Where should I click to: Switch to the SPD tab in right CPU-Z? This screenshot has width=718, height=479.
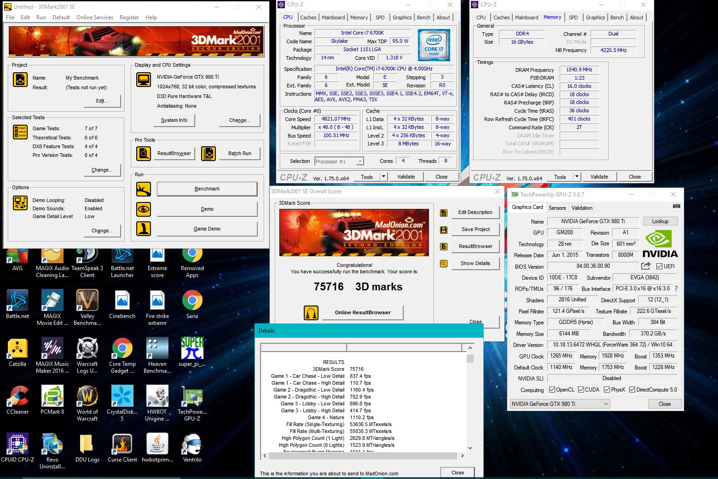(573, 17)
